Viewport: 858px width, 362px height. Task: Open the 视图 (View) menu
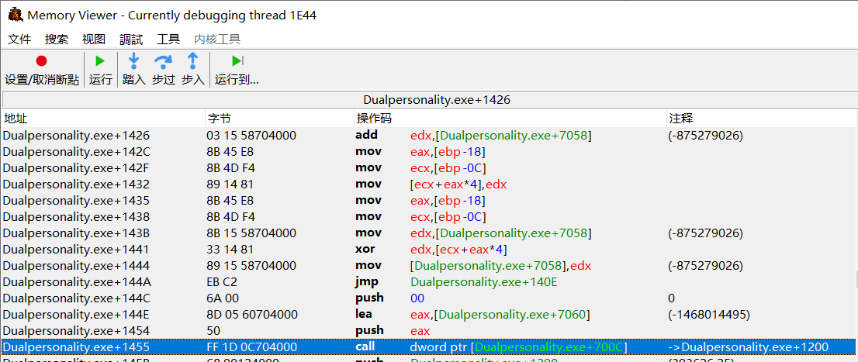(94, 39)
